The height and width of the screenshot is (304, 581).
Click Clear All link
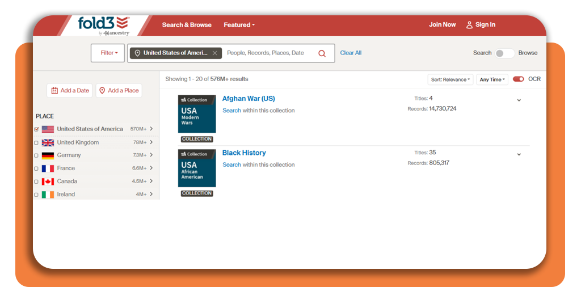(351, 53)
